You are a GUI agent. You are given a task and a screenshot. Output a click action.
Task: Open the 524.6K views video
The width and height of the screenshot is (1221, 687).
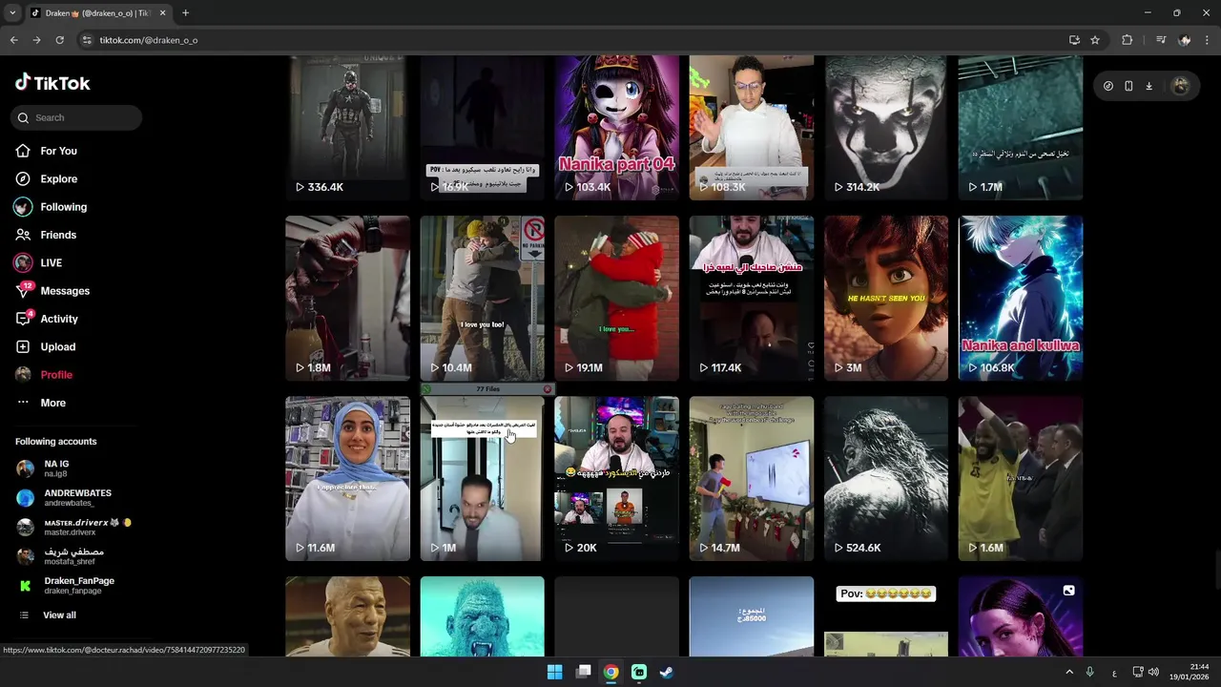(x=885, y=478)
